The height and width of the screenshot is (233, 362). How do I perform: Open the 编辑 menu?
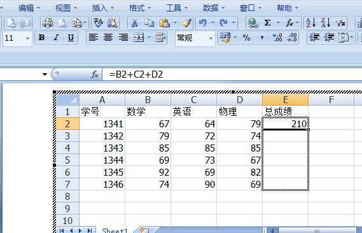[29, 8]
